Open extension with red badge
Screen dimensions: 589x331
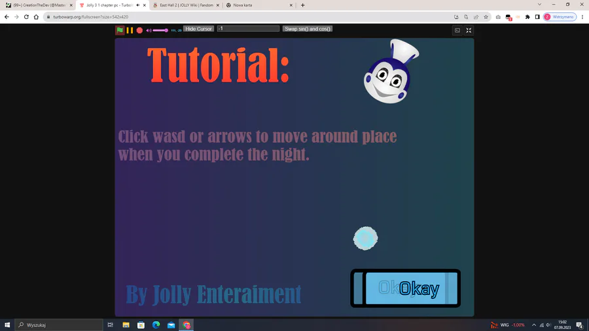509,17
